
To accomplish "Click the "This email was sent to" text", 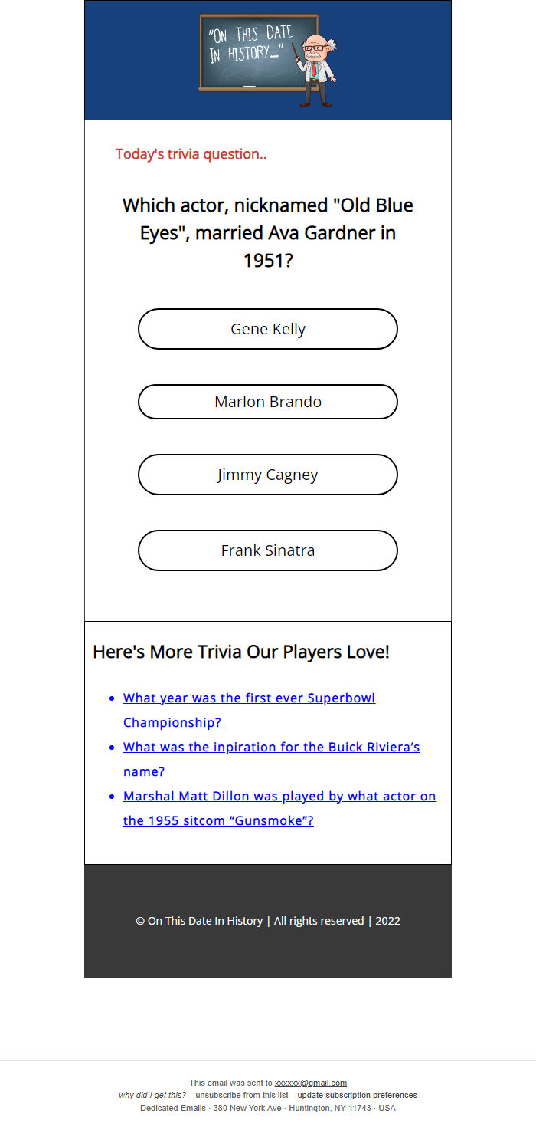I will coord(230,1083).
